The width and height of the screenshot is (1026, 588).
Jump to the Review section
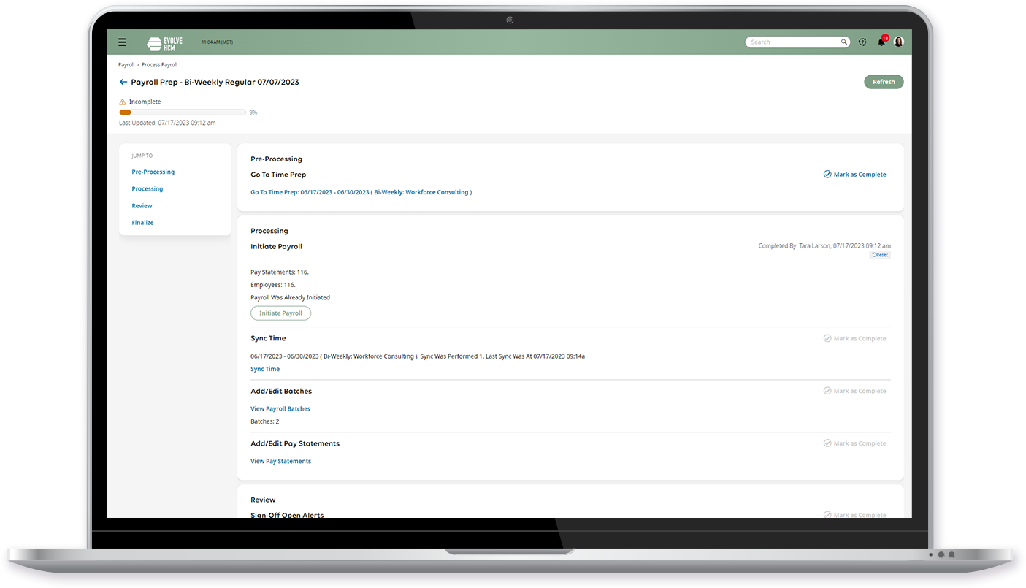142,205
